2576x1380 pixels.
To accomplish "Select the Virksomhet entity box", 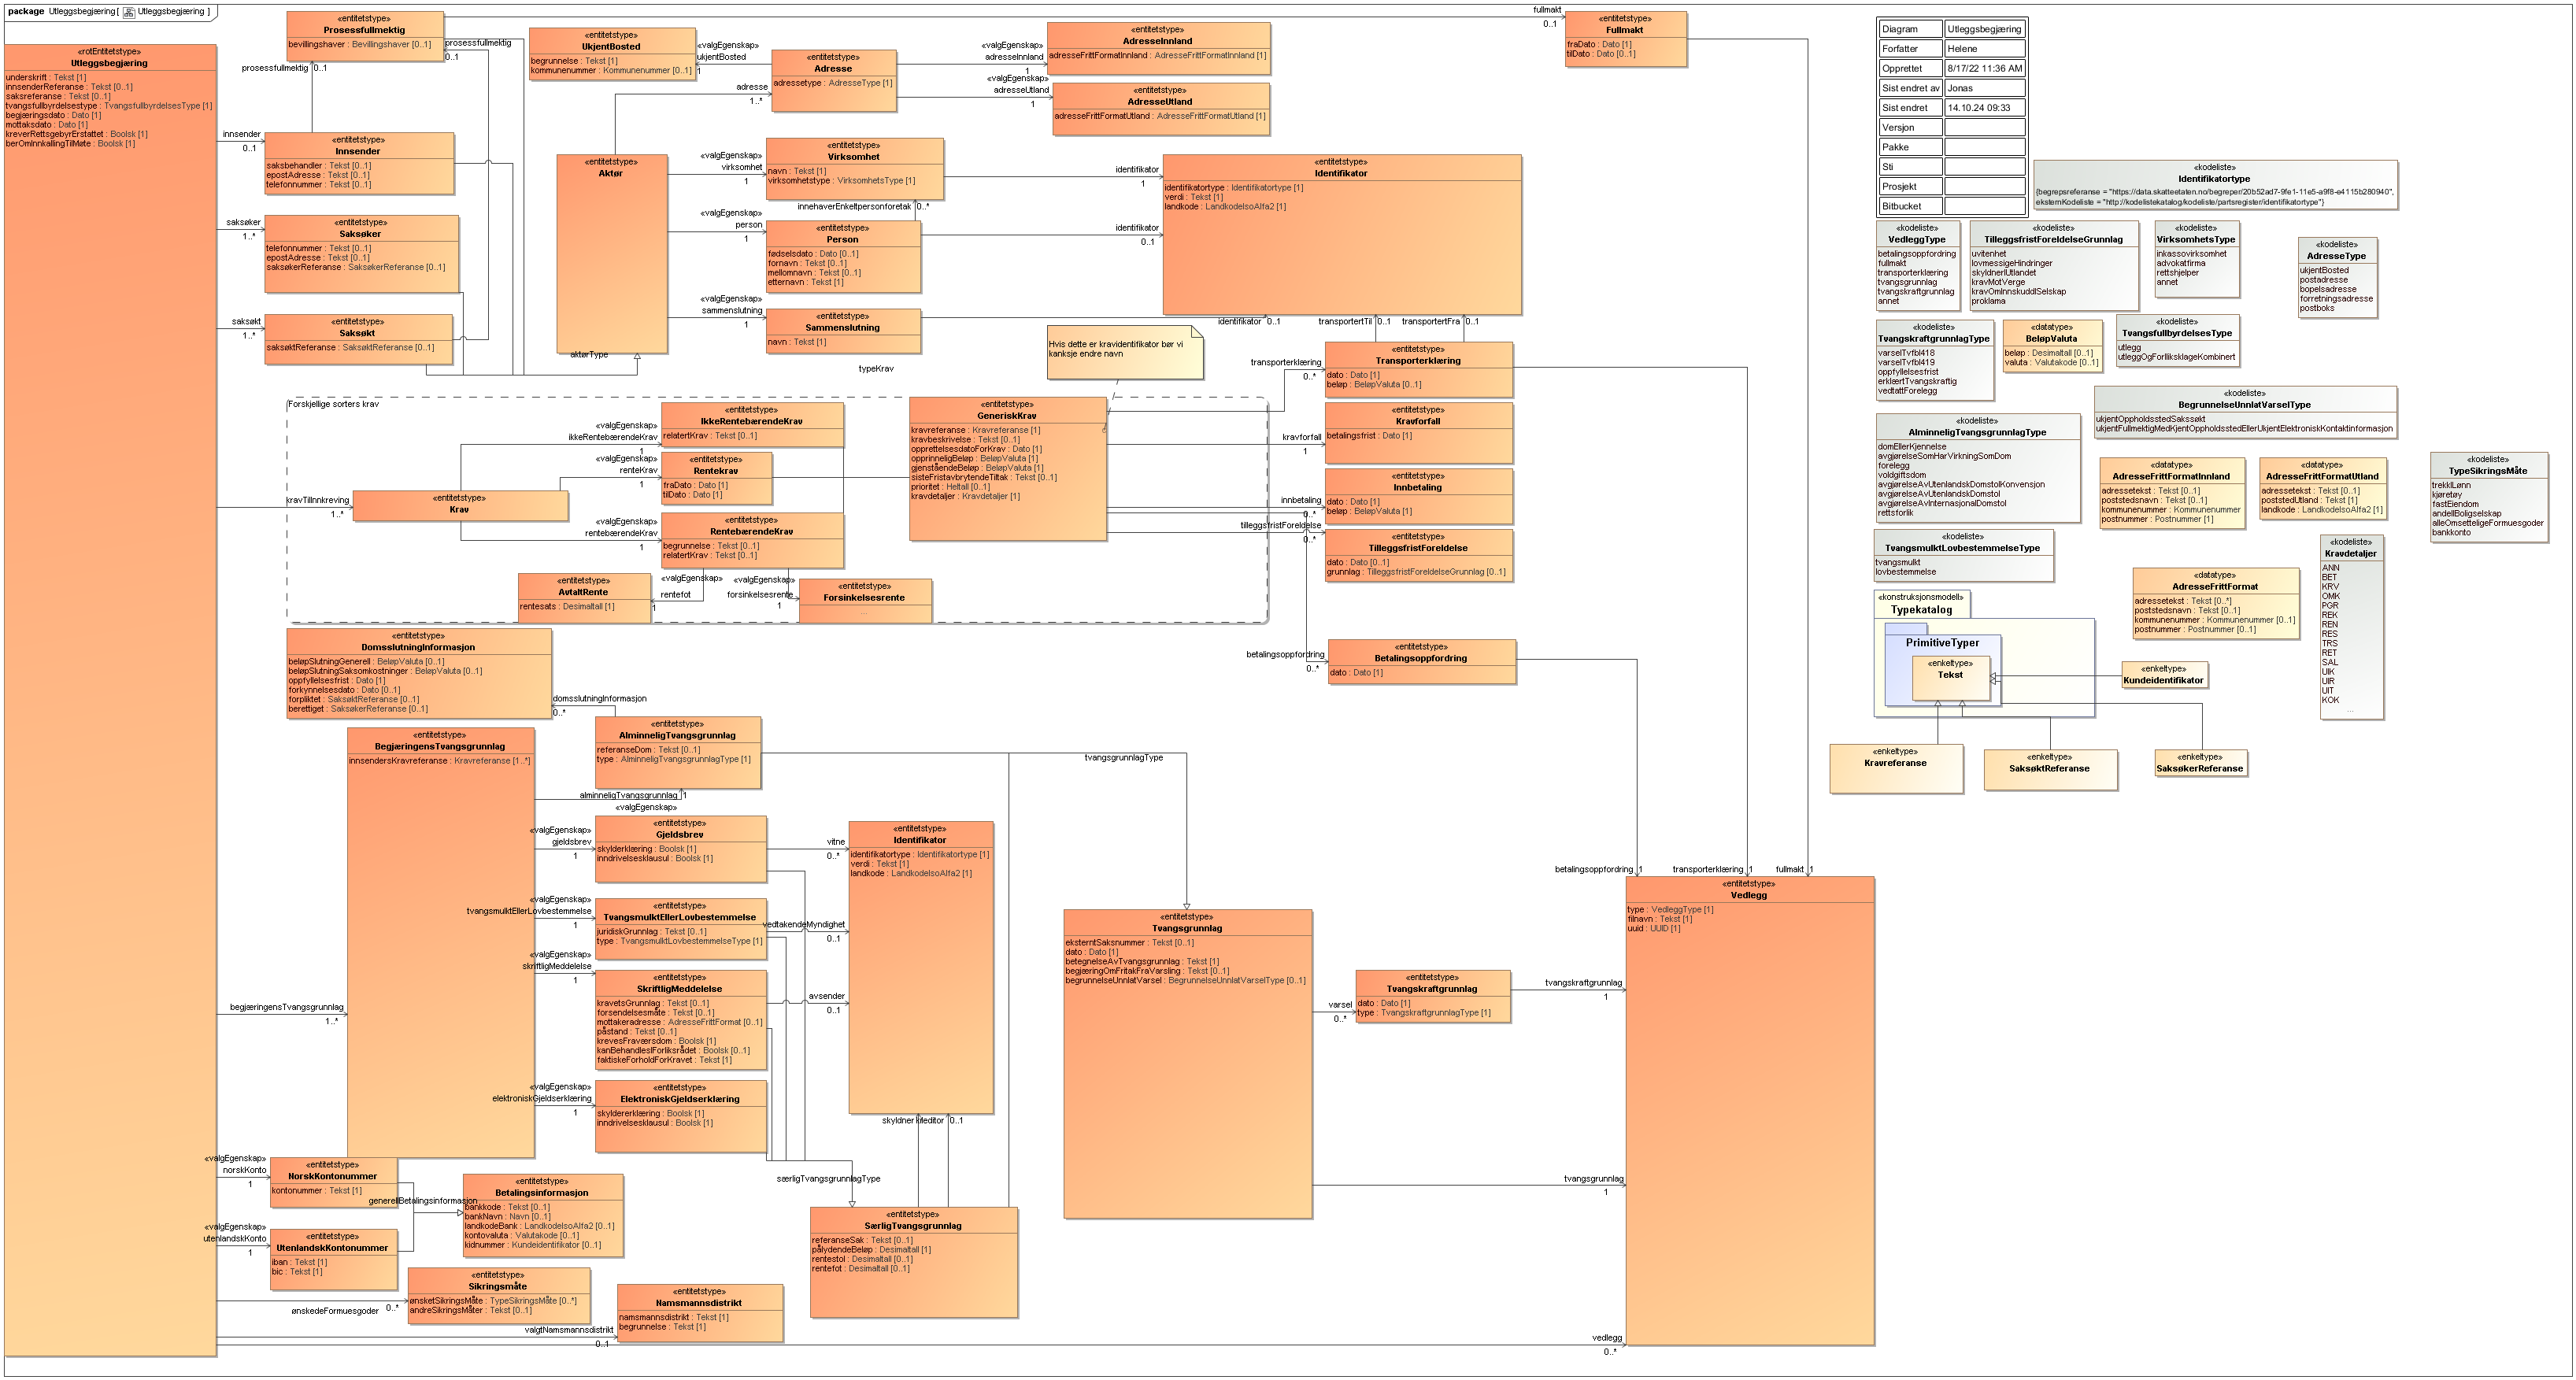I will (854, 169).
